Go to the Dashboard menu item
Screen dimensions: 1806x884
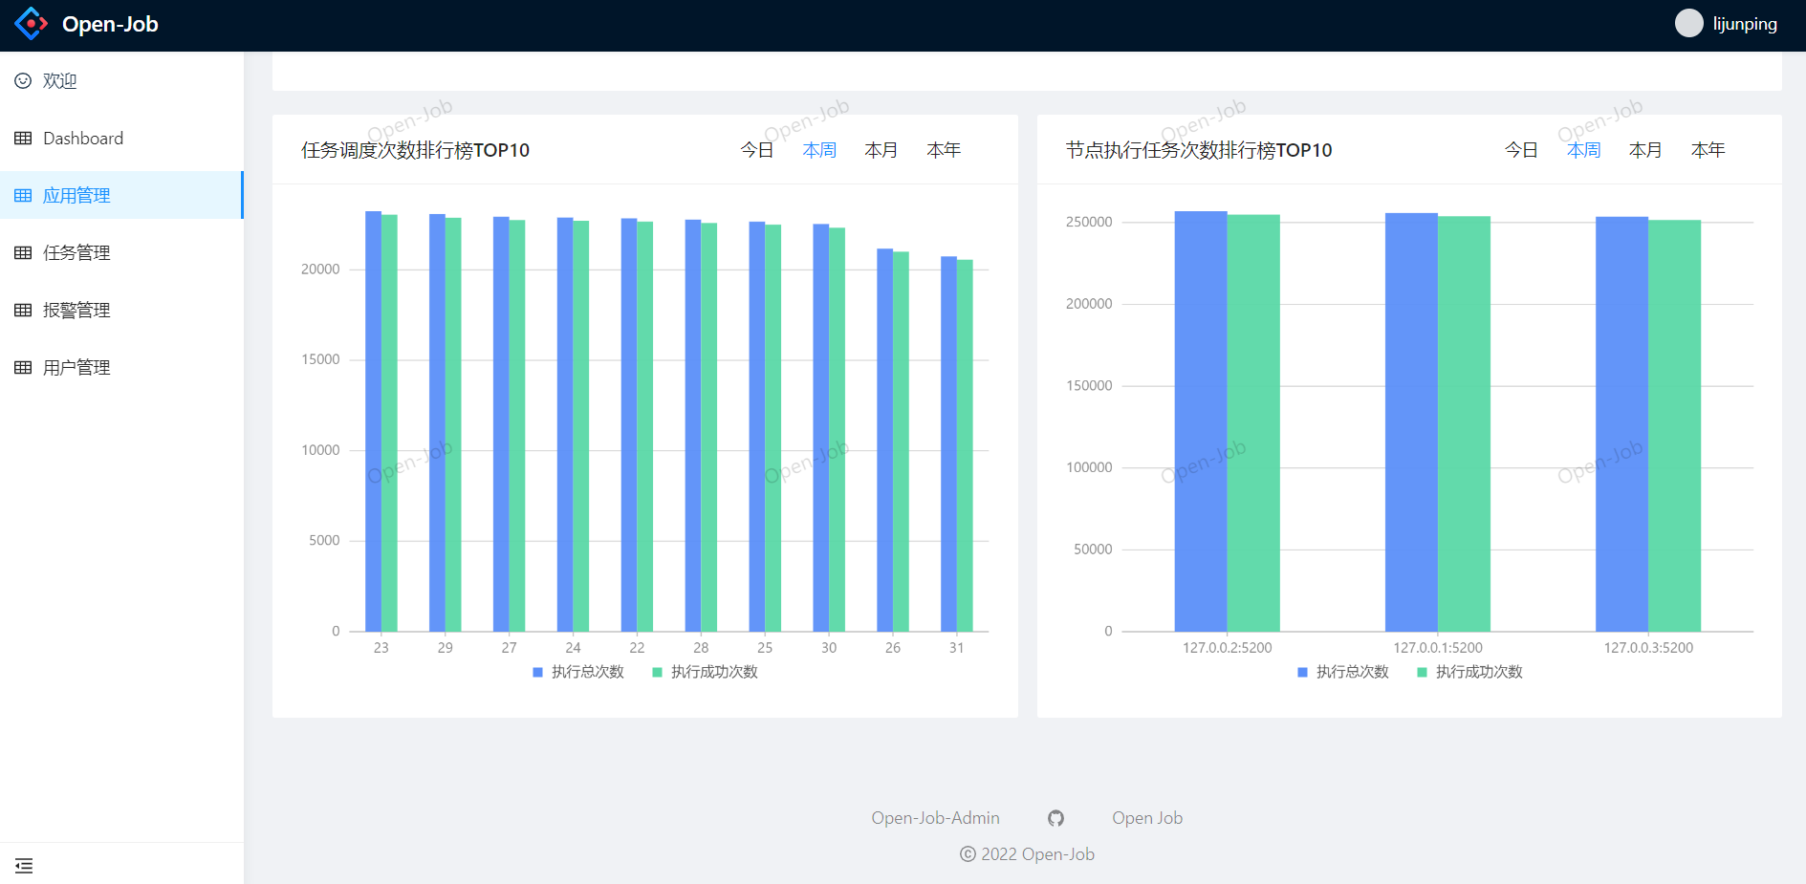(x=121, y=139)
